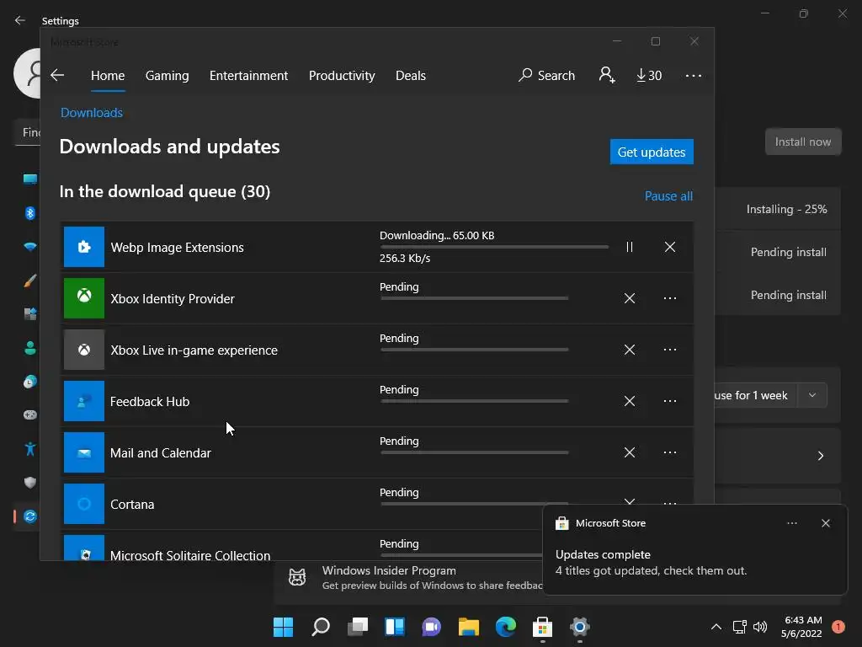862x647 pixels.
Task: Click the Xbox Identity Provider app icon
Action: click(84, 298)
